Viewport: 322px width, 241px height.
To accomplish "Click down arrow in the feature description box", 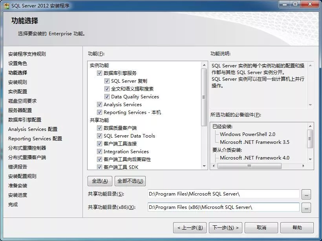I will (x=310, y=105).
